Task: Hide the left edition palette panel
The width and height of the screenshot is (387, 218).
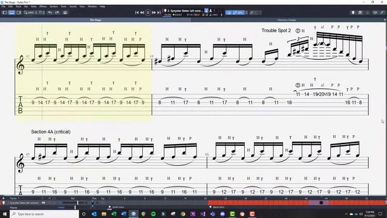Action: click(4, 12)
